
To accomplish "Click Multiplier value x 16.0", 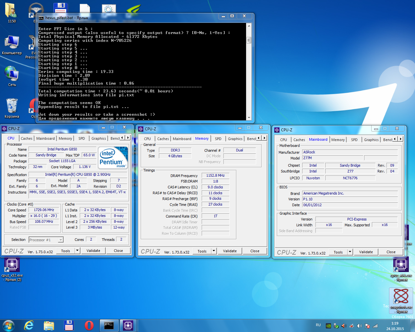I will pos(44,216).
